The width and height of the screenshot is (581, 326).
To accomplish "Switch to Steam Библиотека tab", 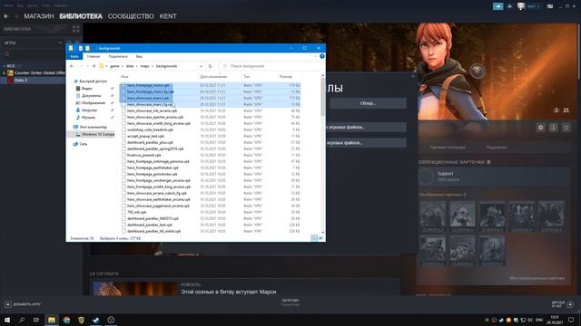I will pos(81,16).
